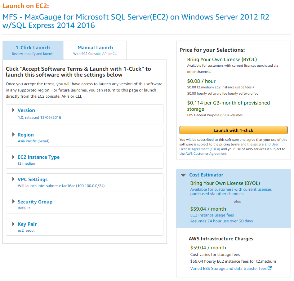294x281 pixels.
Task: Click version text '1.0, released 12/09/2016'
Action: click(40, 118)
